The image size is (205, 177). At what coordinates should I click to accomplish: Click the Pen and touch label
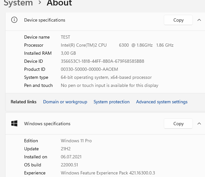coord(38,86)
